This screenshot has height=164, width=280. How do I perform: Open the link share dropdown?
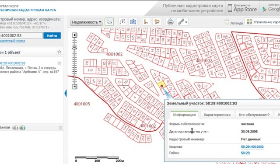tap(182, 22)
